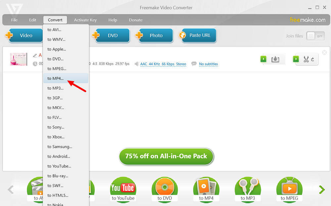Click the to YouTube output icon
This screenshot has height=206, width=331.
[x=123, y=189]
